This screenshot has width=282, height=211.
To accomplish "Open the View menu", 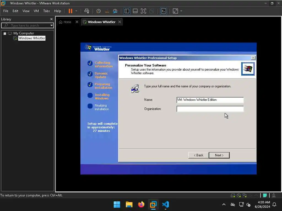I will [26, 11].
